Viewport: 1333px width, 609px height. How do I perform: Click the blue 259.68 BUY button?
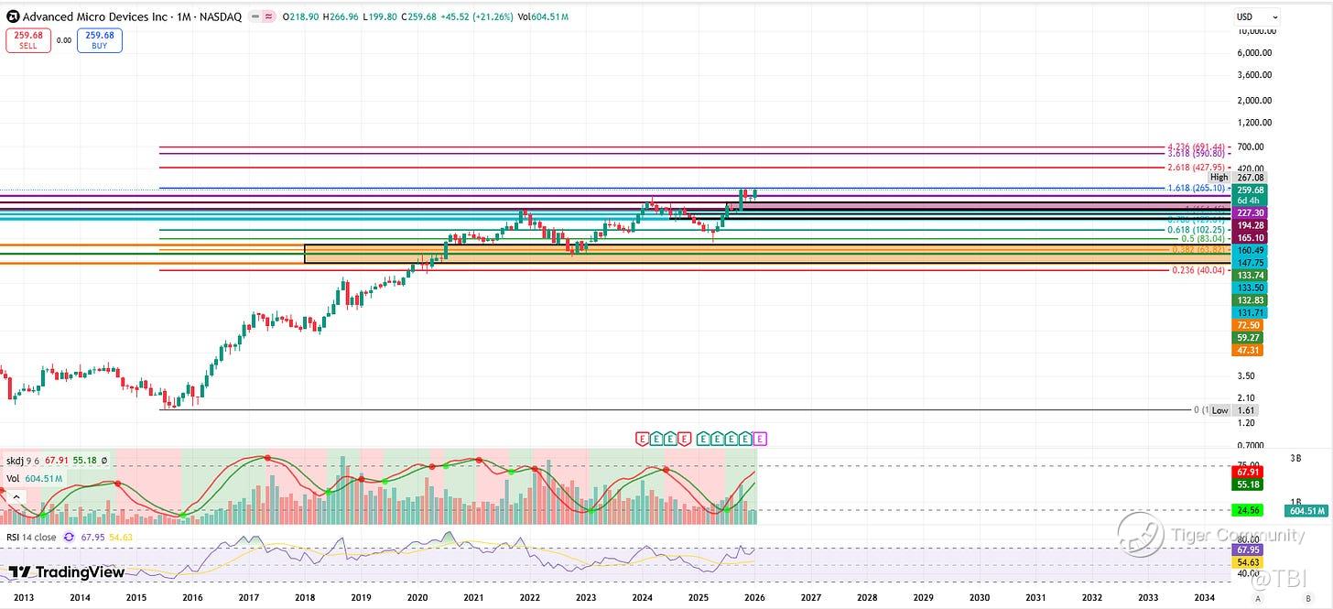pos(100,40)
